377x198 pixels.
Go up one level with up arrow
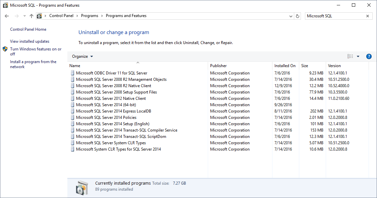(x=32, y=16)
